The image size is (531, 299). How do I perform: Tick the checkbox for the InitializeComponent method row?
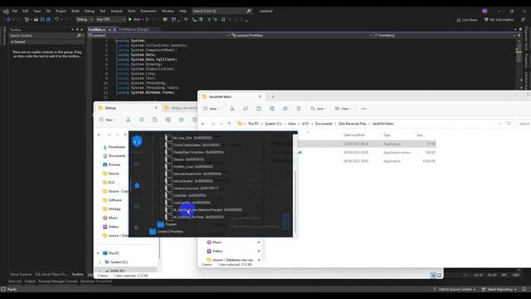click(168, 189)
